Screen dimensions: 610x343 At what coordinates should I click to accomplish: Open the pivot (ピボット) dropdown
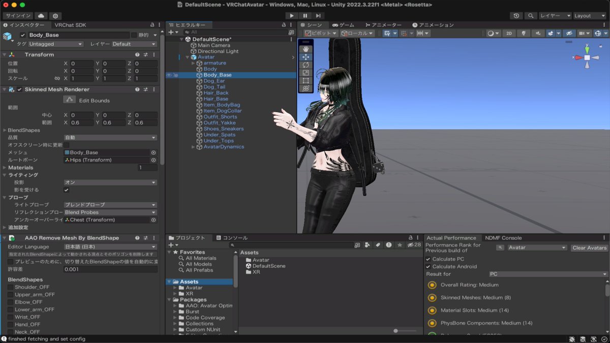tap(321, 33)
